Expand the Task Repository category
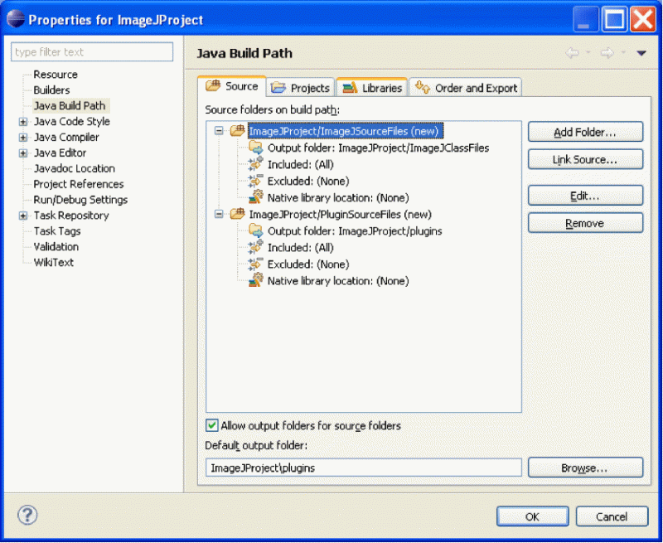 pos(23,216)
